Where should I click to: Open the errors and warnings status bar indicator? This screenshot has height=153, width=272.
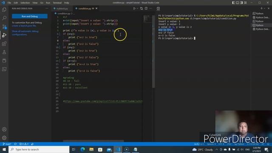click(24, 144)
